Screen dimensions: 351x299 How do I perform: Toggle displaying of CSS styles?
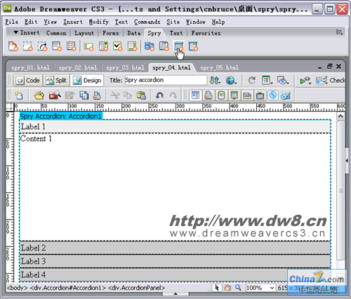pyautogui.click(x=273, y=95)
